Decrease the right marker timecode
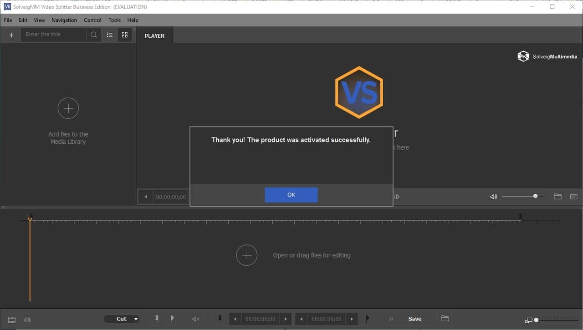Image resolution: width=583 pixels, height=330 pixels. click(301, 319)
